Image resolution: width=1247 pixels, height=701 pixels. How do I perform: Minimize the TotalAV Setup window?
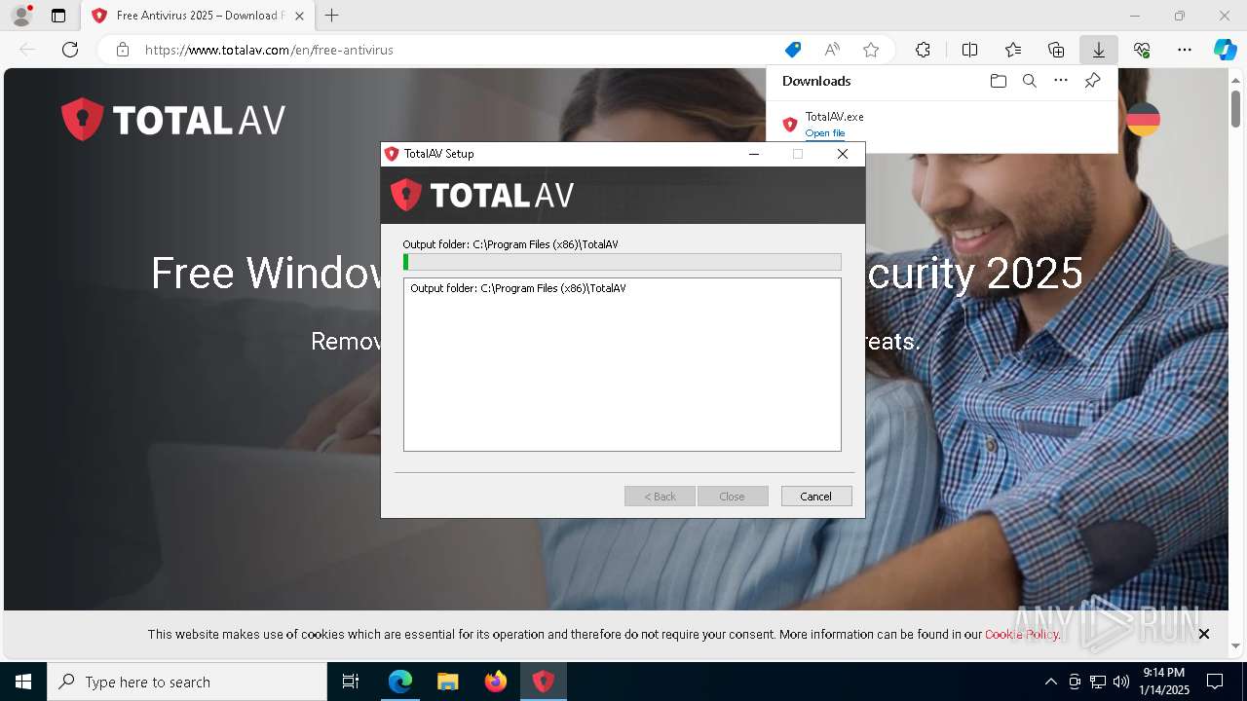(754, 154)
